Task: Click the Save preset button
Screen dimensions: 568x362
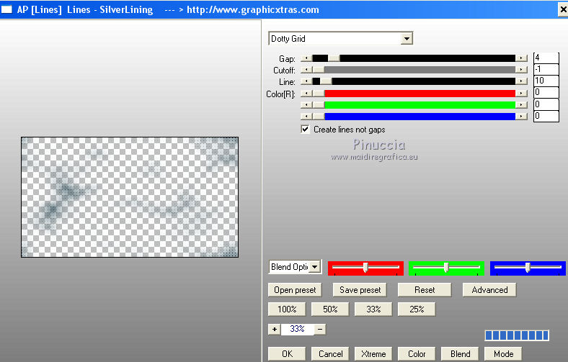Action: point(360,290)
